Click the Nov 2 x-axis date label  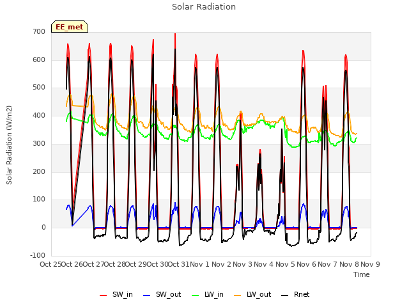coord(221,264)
